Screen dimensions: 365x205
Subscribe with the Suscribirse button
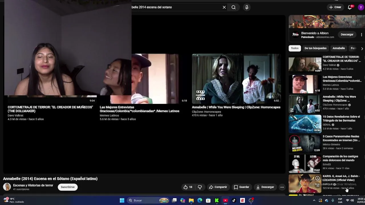point(68,187)
